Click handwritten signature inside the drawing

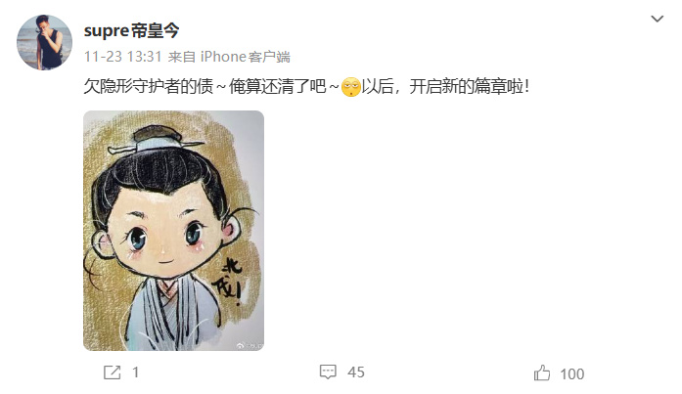tap(228, 282)
